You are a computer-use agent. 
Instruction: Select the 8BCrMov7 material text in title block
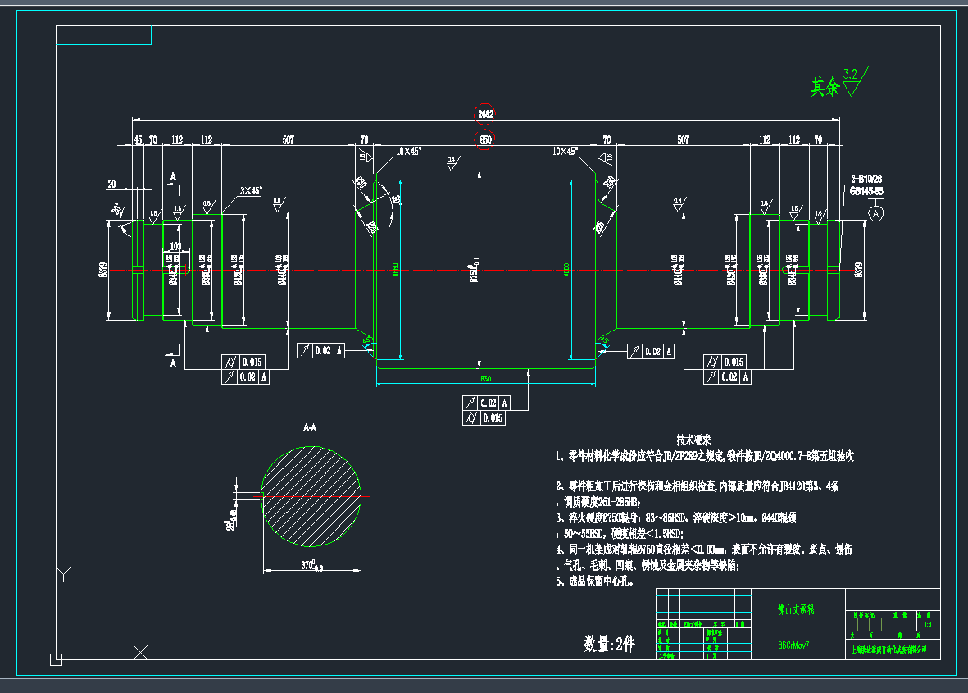(x=793, y=645)
